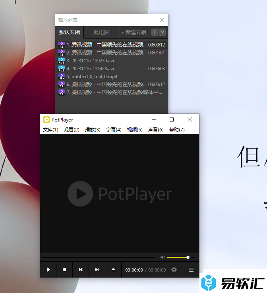Click AVI icon of 20231116_130239.avi
This screenshot has height=293, width=267.
[x=62, y=61]
